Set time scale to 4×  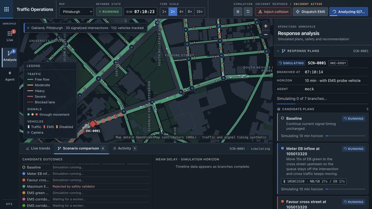point(181,12)
